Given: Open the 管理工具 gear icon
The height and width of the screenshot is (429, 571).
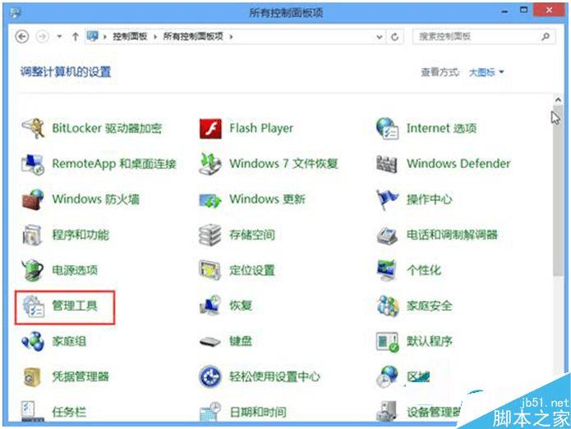Looking at the screenshot, I should click(x=33, y=306).
